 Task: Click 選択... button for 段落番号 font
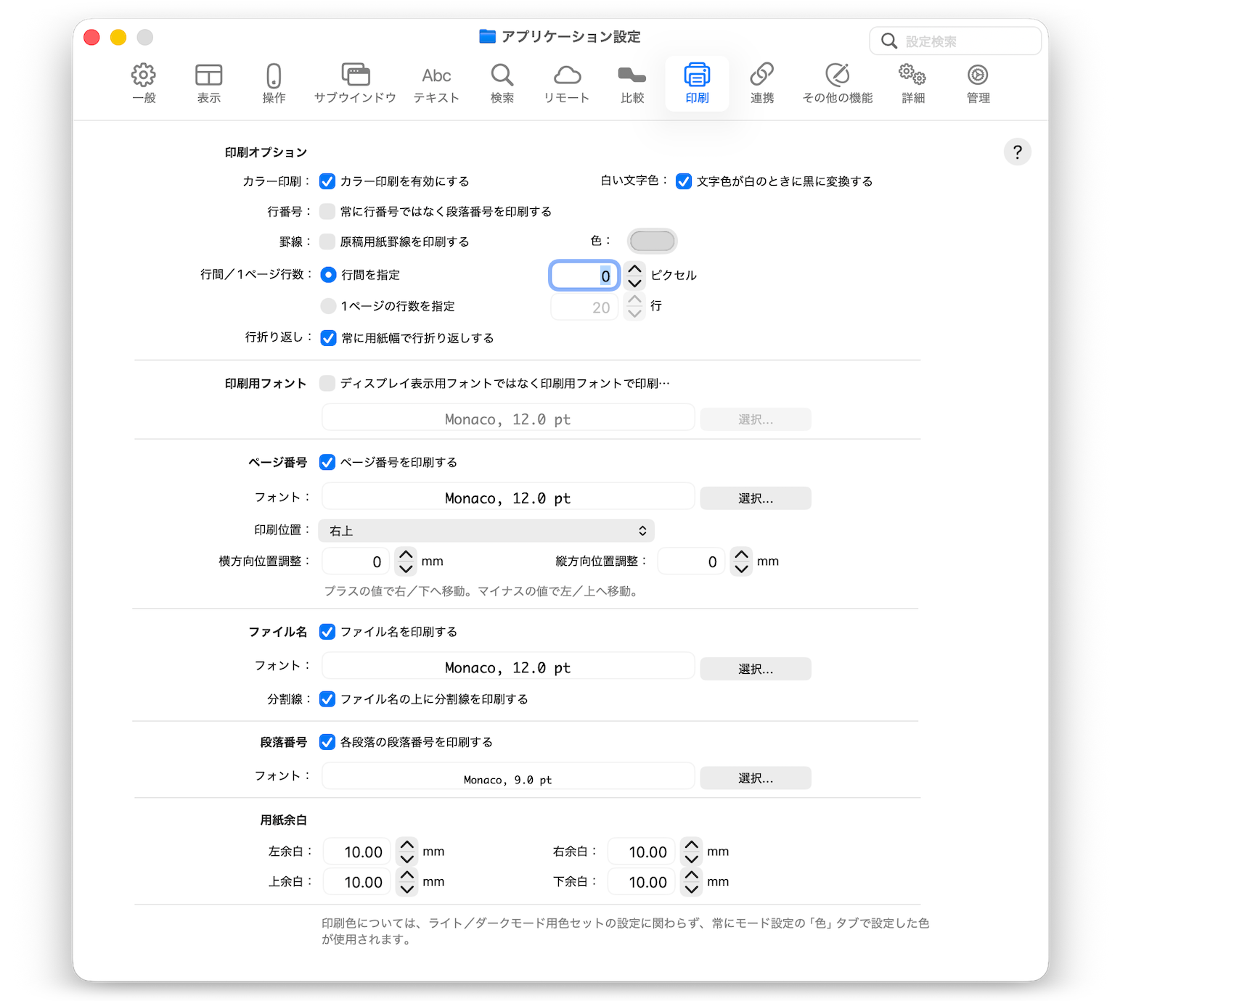click(755, 778)
